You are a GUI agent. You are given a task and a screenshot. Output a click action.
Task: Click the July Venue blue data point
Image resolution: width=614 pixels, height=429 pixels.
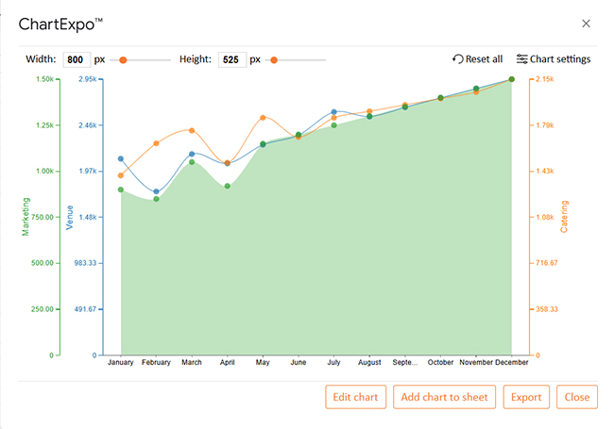click(x=334, y=112)
